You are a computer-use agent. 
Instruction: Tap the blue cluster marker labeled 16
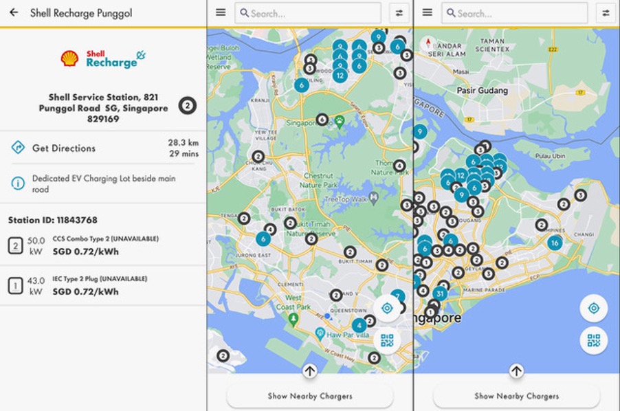(x=555, y=243)
